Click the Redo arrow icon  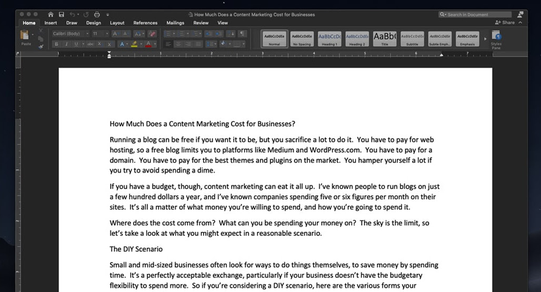[86, 15]
